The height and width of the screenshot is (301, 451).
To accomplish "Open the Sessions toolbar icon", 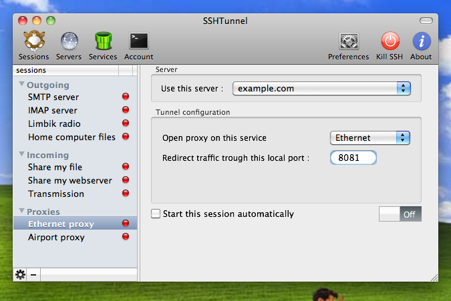I will (x=34, y=41).
